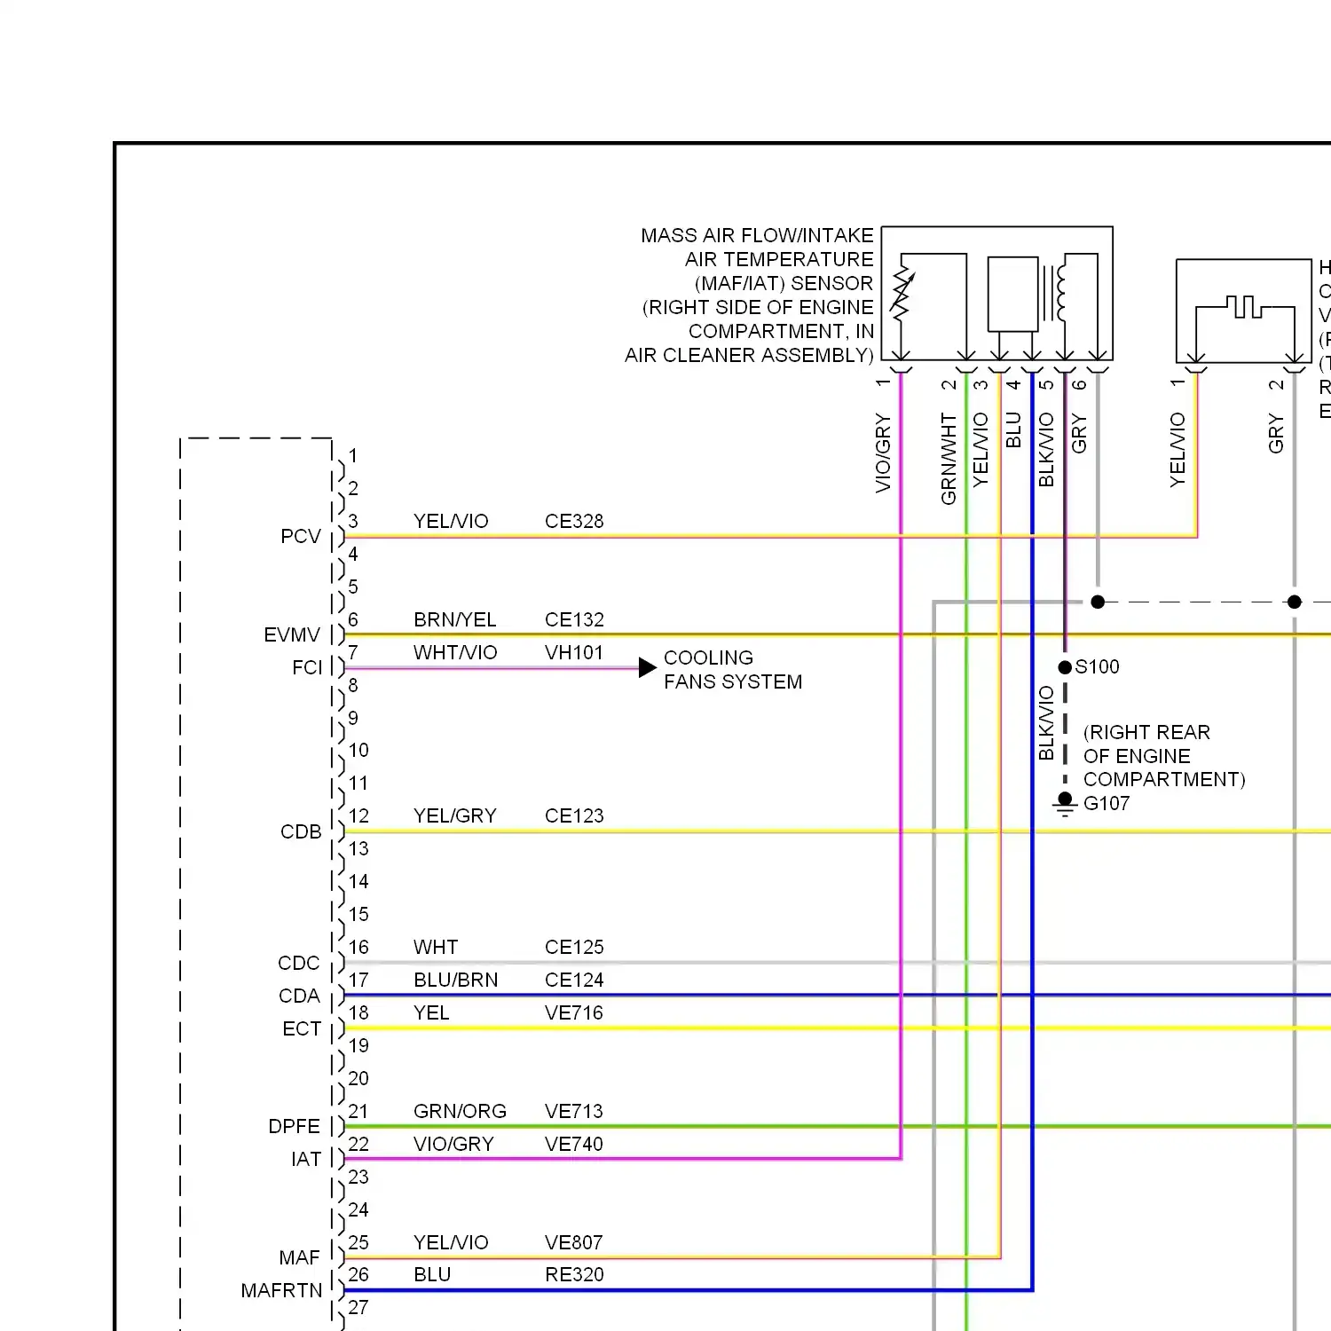The height and width of the screenshot is (1331, 1331).
Task: Select the pulse waveform symbol in right component
Action: (x=1244, y=308)
